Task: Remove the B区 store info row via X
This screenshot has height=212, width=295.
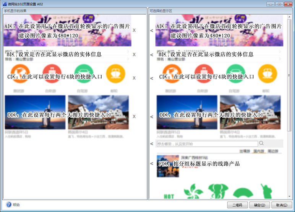Action: 134,54
